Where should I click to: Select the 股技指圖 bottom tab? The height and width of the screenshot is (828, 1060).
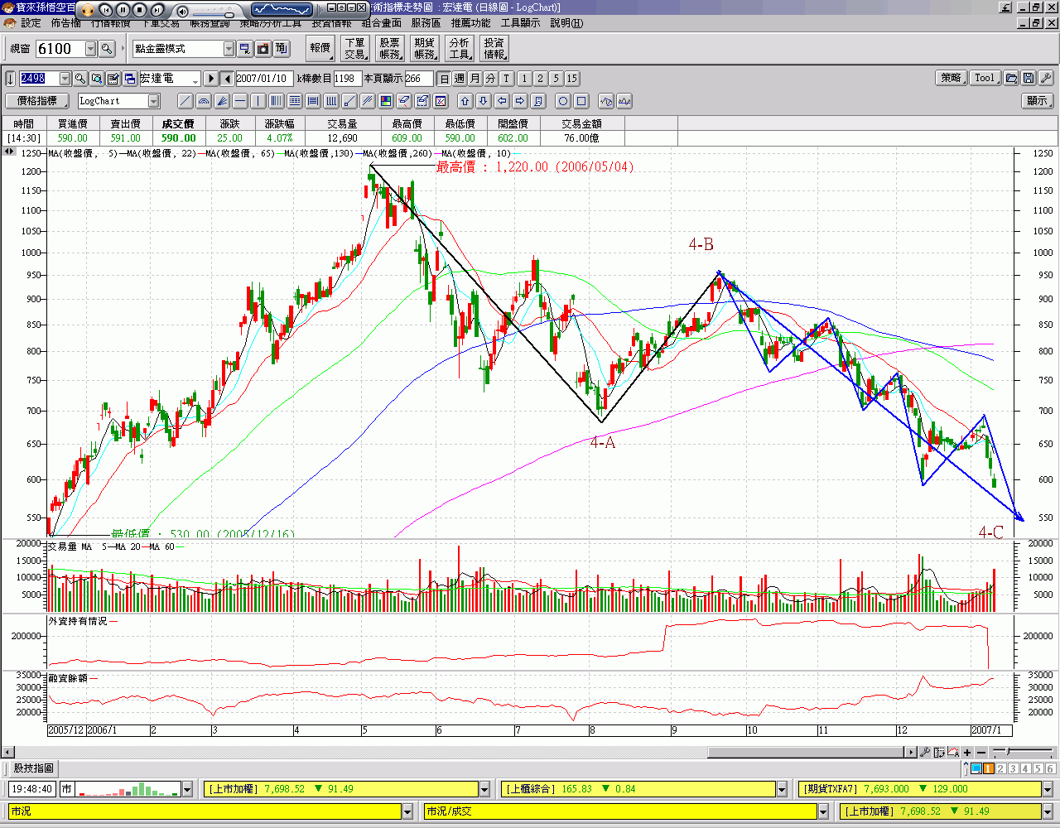point(33,768)
